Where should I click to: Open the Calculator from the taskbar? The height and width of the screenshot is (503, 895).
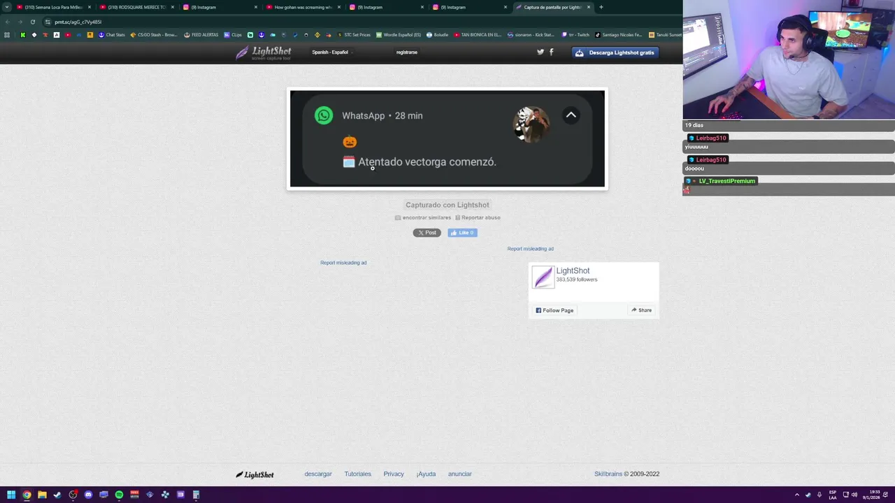click(196, 495)
